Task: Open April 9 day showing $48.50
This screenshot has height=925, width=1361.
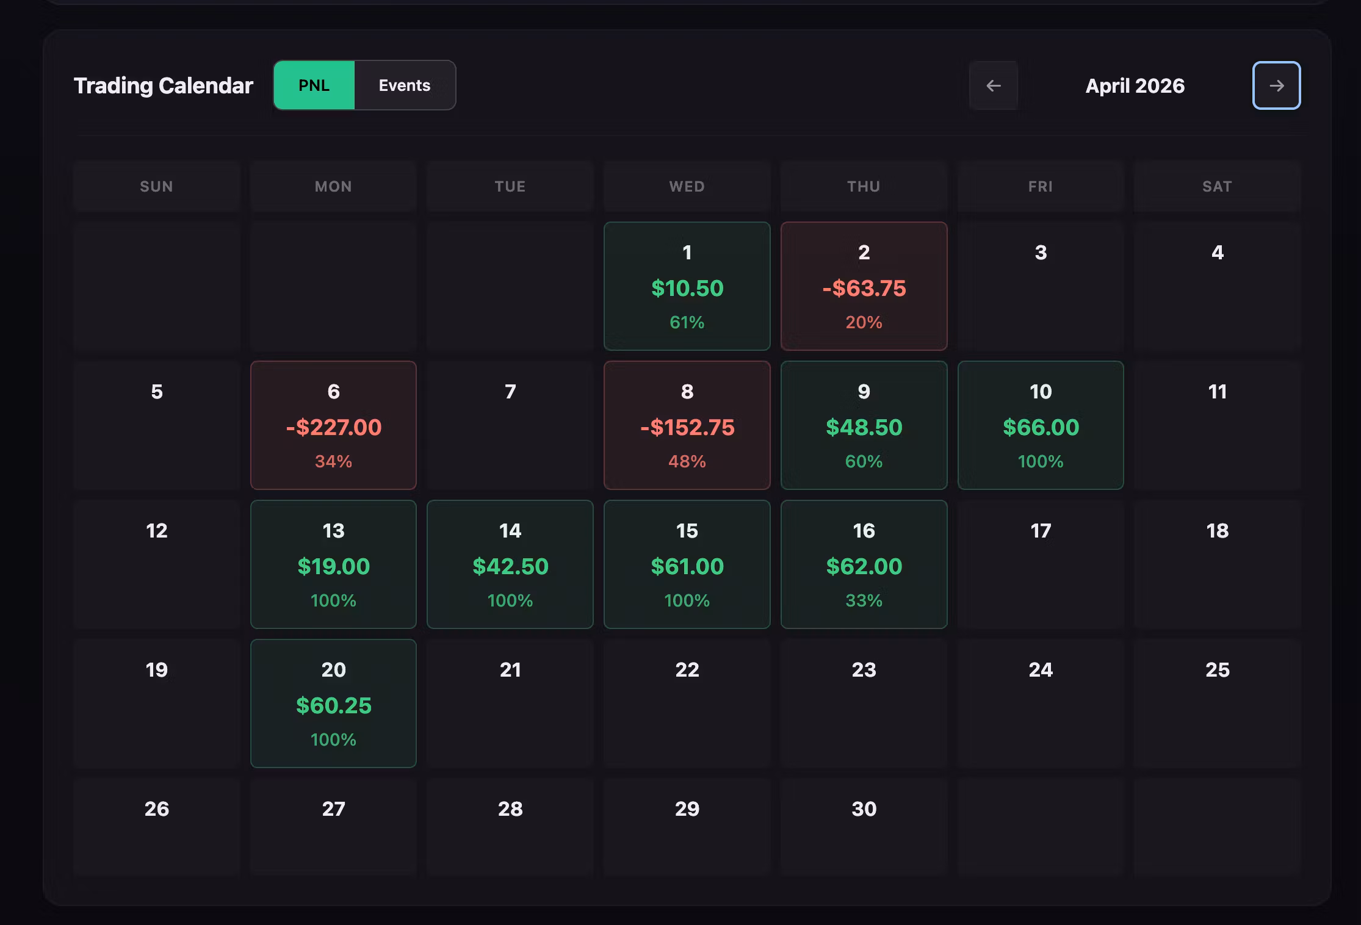Action: click(864, 425)
